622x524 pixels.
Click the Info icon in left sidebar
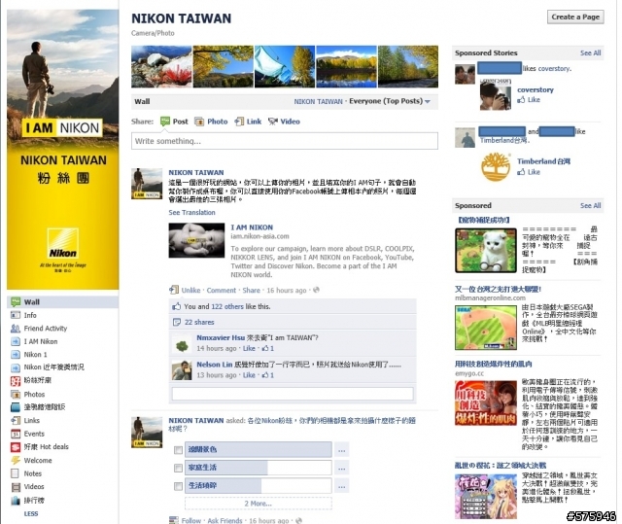[x=16, y=315]
